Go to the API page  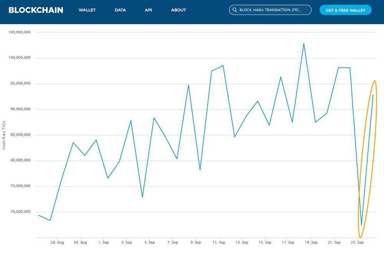click(148, 10)
